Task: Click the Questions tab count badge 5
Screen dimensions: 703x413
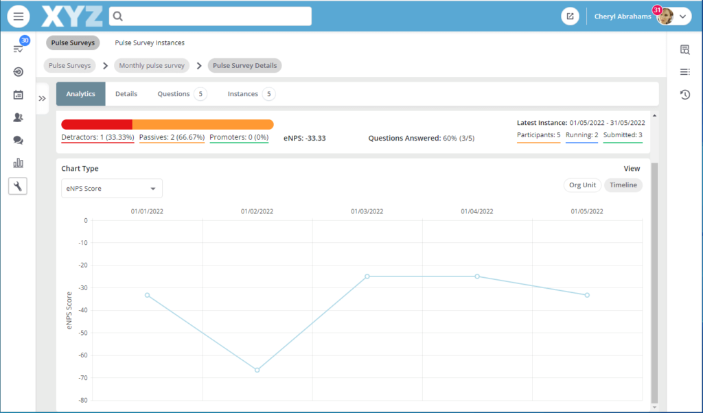Action: [x=200, y=93]
